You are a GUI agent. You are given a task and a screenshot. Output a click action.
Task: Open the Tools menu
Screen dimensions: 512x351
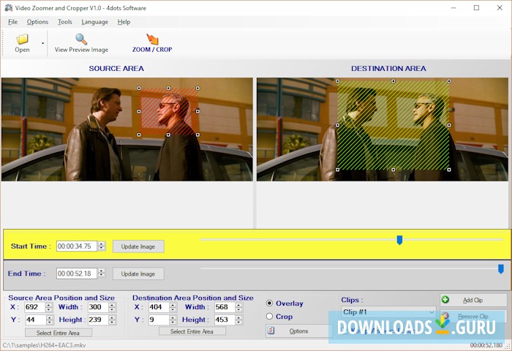tap(65, 22)
